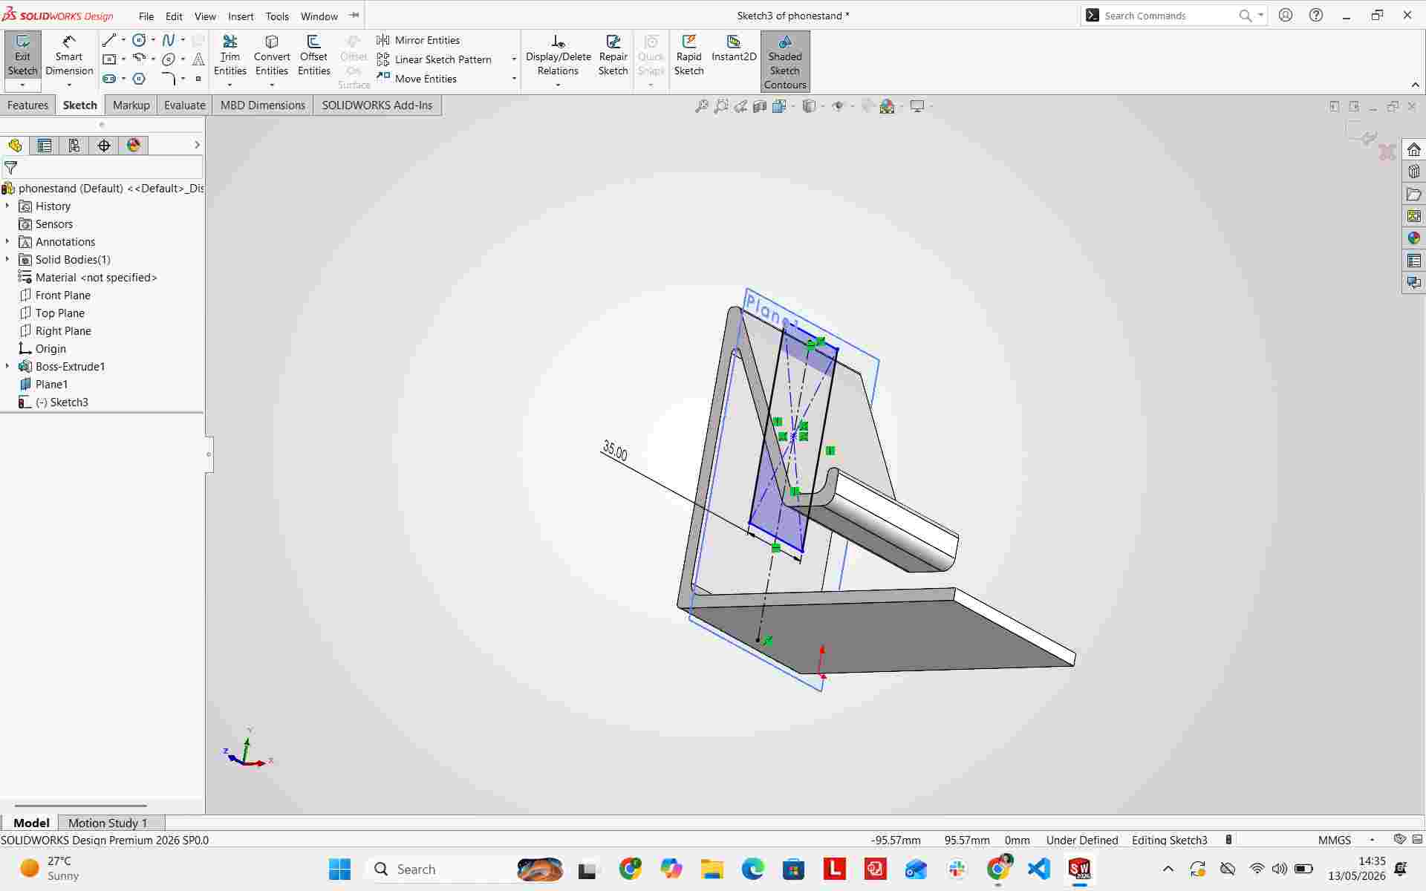
Task: Select the Straight Slot tool
Action: (x=109, y=79)
